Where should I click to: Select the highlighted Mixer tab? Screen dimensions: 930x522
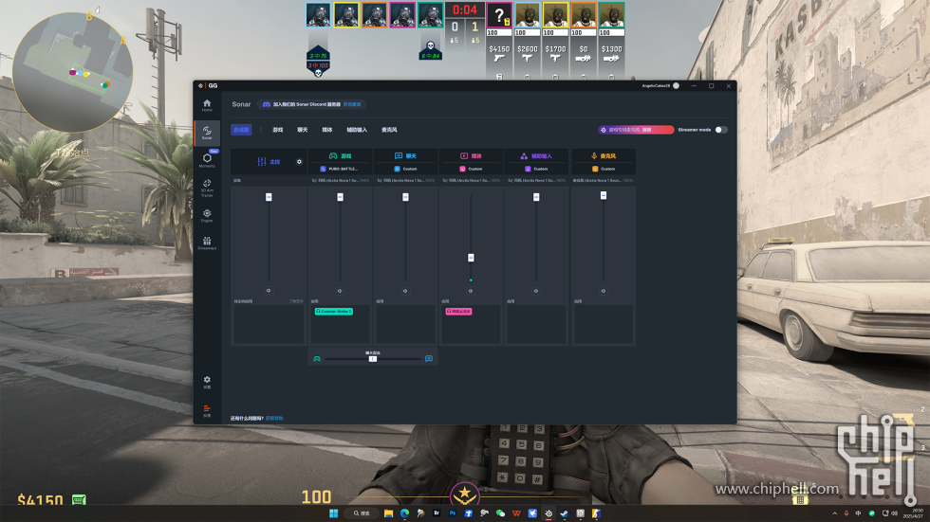241,130
